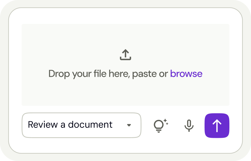Viewport: 251px width, 161px height.
Task: Select the "Review a document" label
Action: [70, 125]
